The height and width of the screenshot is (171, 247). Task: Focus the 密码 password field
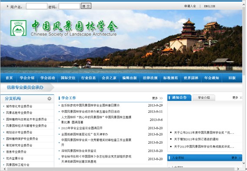click(69, 6)
